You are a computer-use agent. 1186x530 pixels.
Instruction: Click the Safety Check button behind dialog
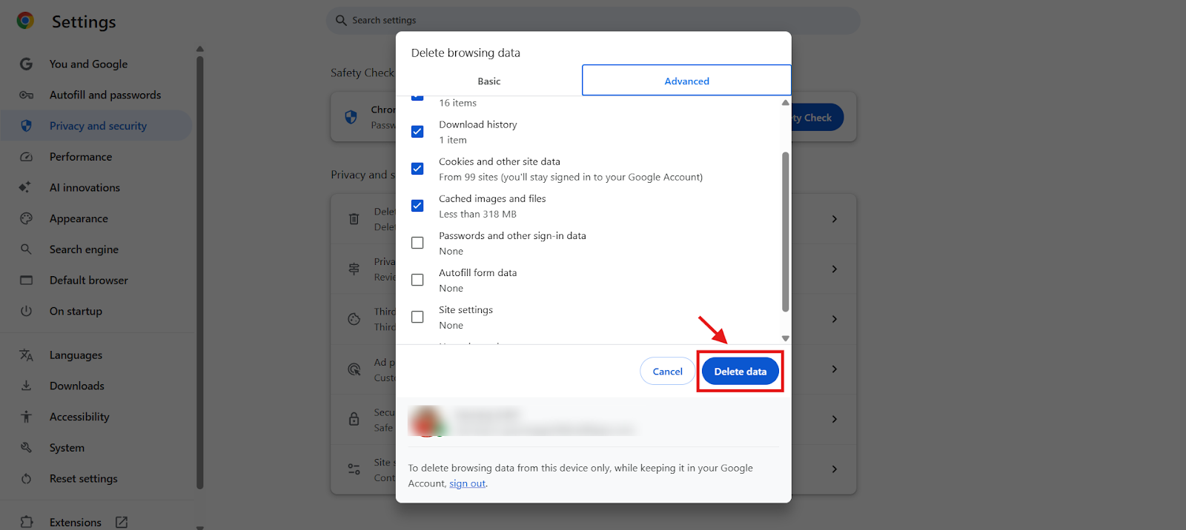[817, 117]
